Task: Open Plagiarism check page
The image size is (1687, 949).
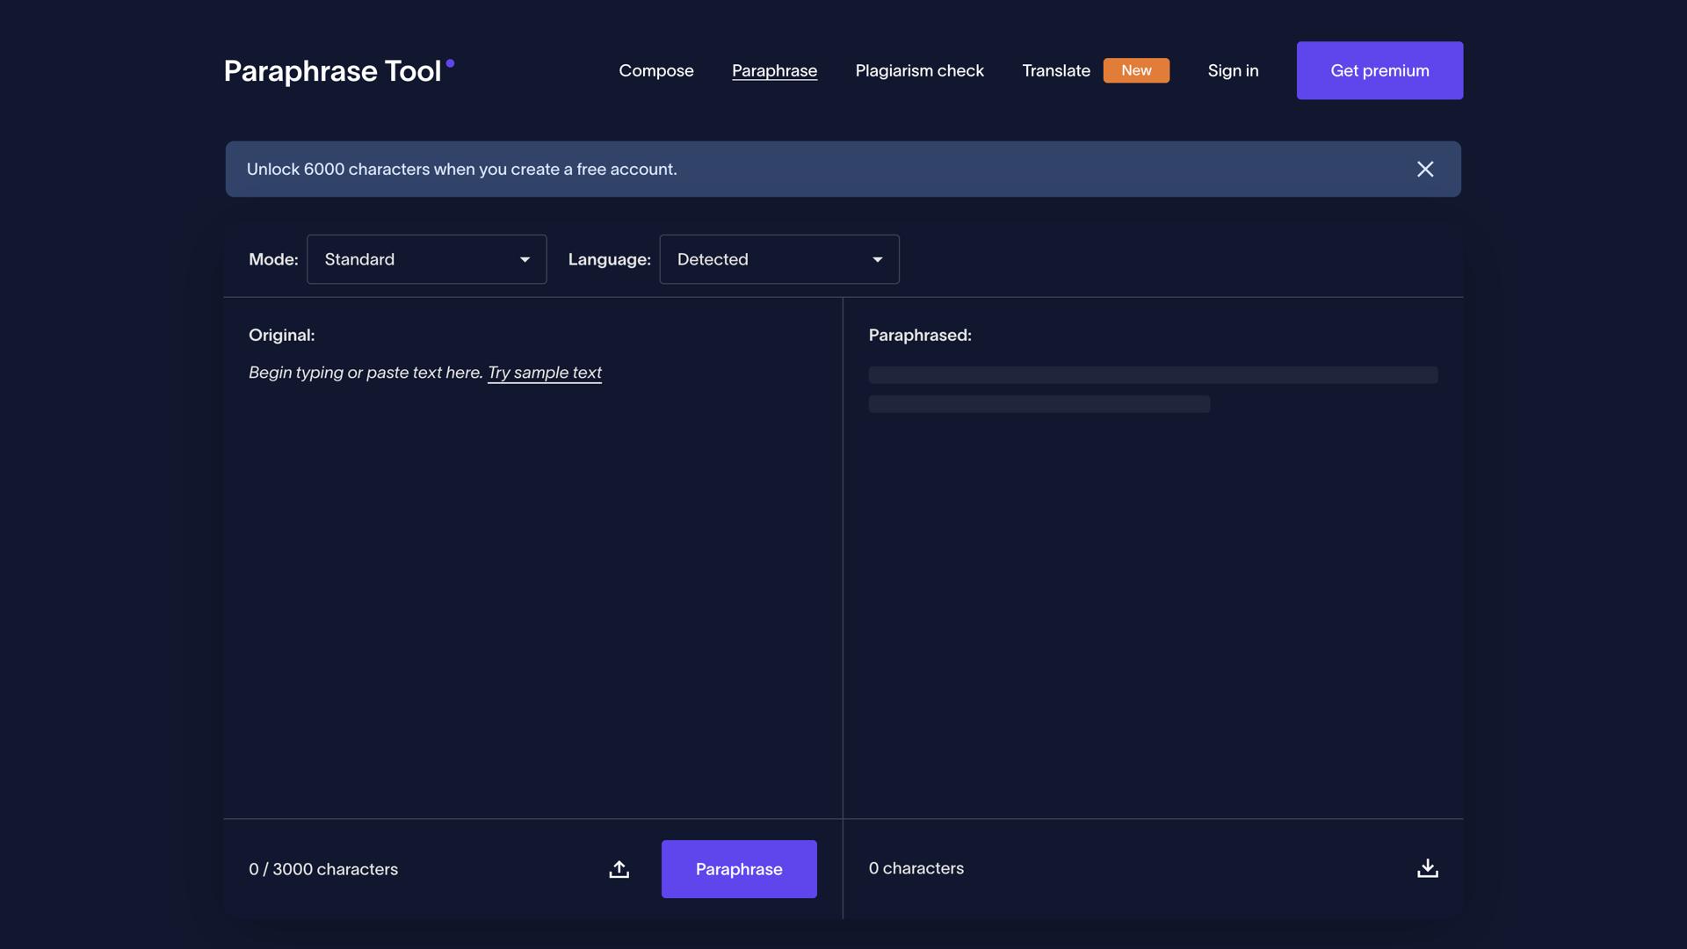Action: (919, 70)
